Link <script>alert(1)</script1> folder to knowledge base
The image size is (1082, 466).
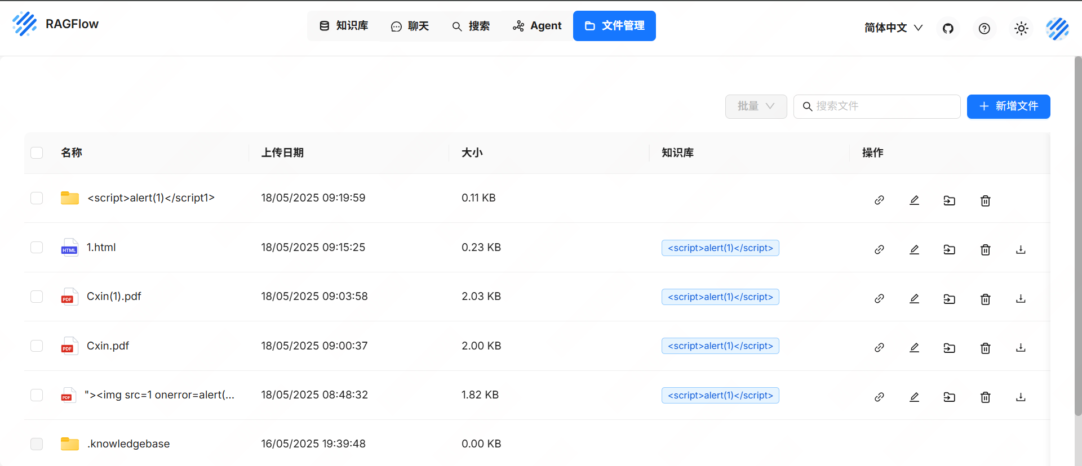point(879,200)
